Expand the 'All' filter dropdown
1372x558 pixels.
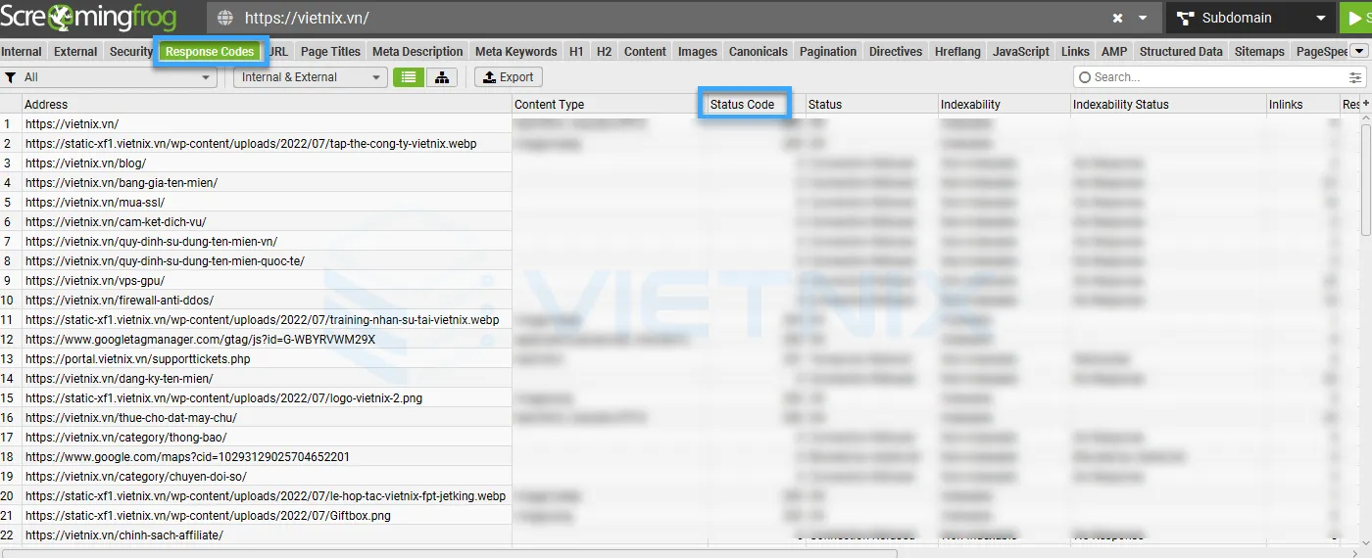coord(108,77)
